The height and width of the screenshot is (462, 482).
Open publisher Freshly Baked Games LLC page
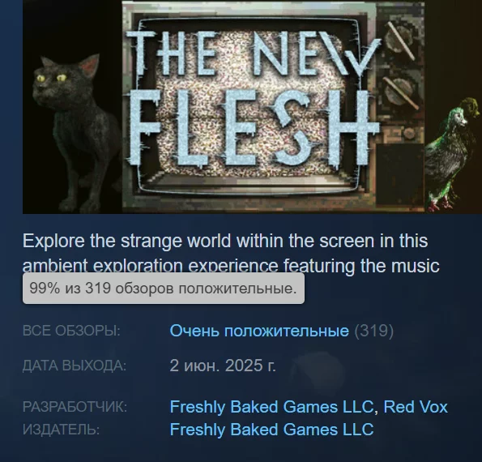click(271, 430)
